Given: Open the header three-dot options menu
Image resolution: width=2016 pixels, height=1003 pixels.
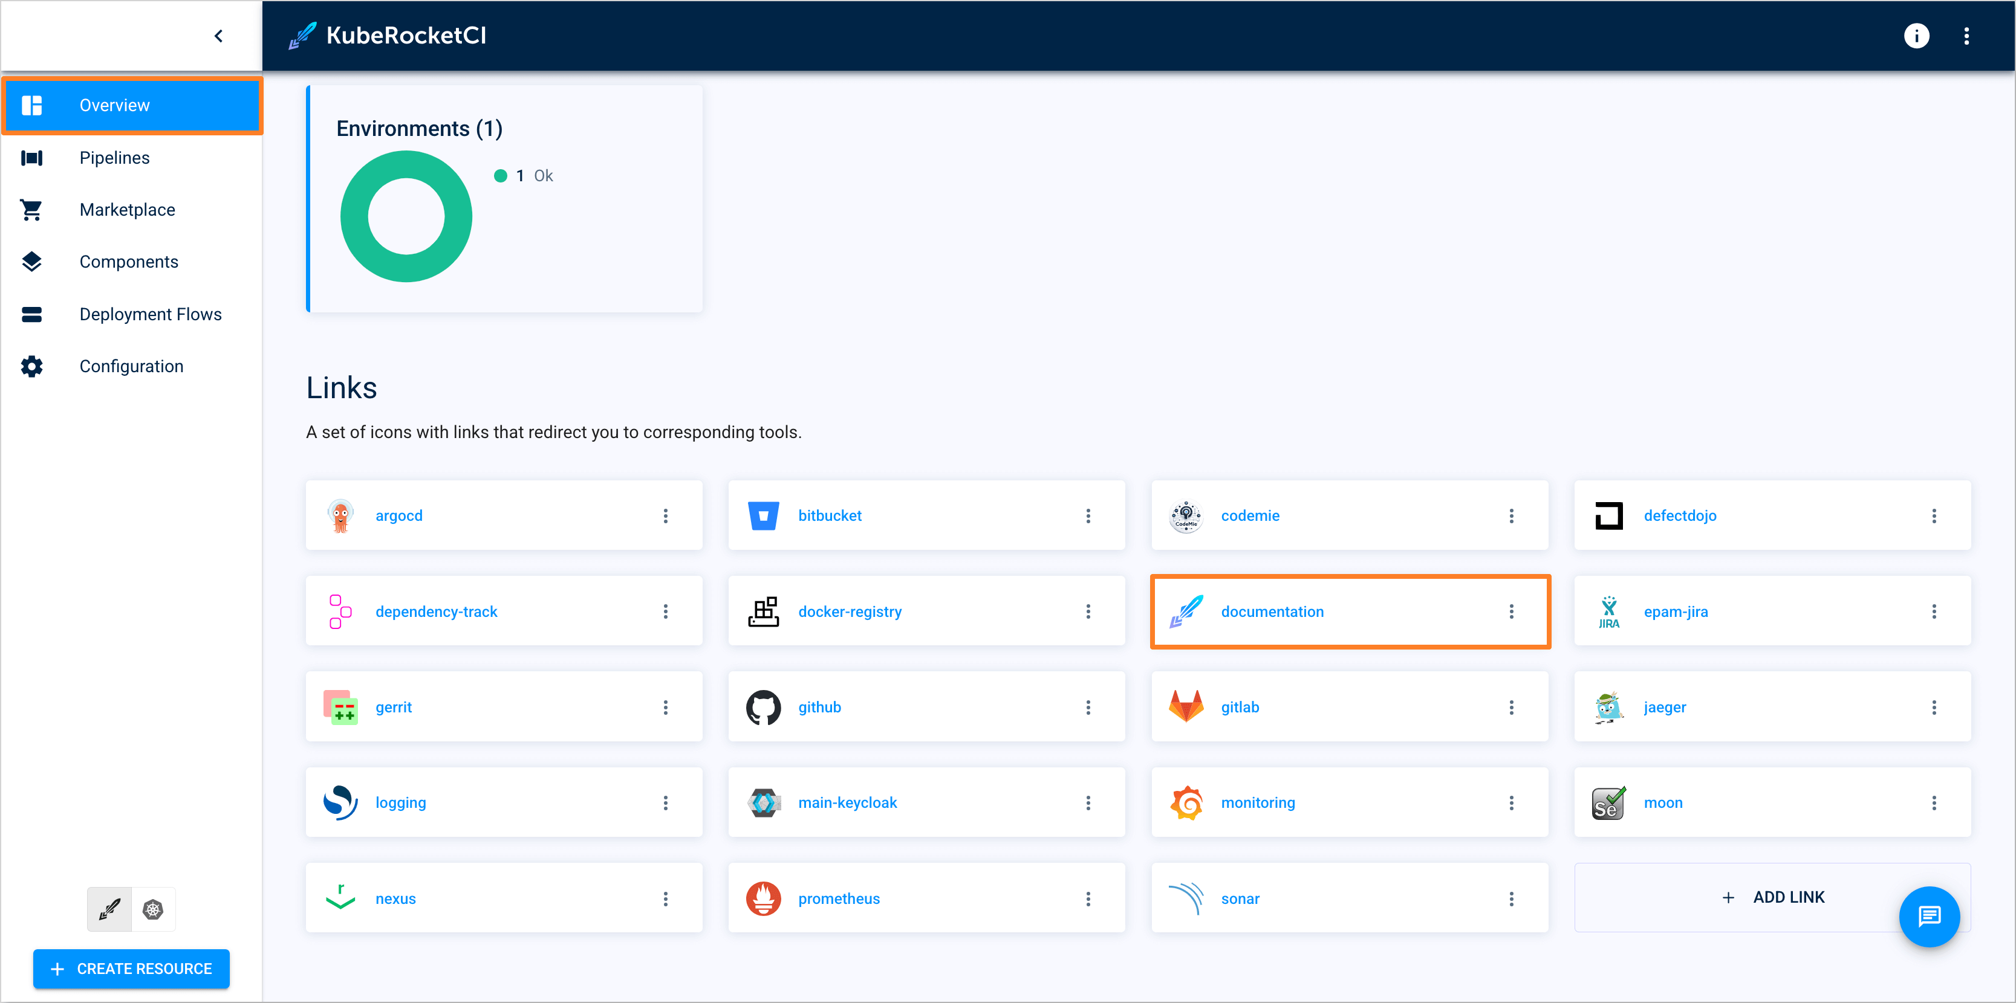Looking at the screenshot, I should [x=1966, y=36].
